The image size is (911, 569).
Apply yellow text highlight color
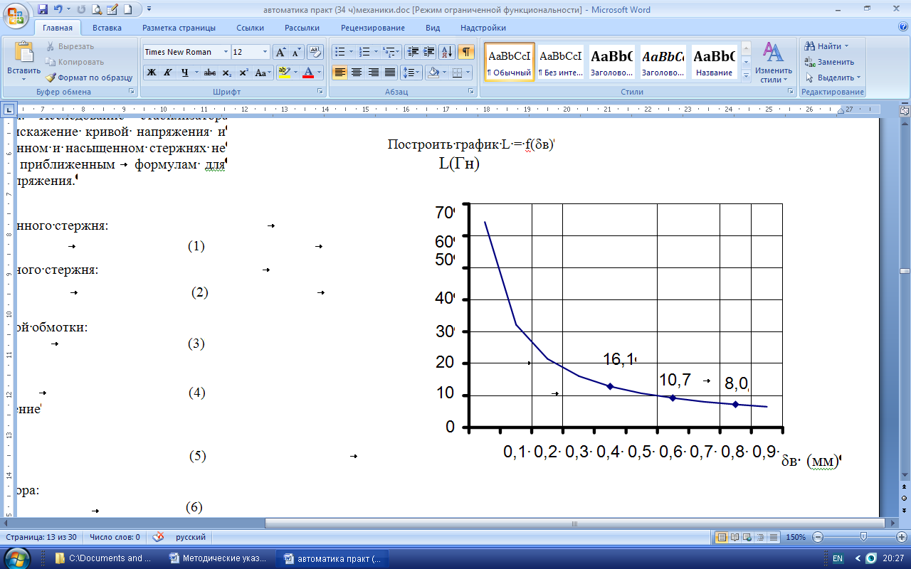click(283, 73)
